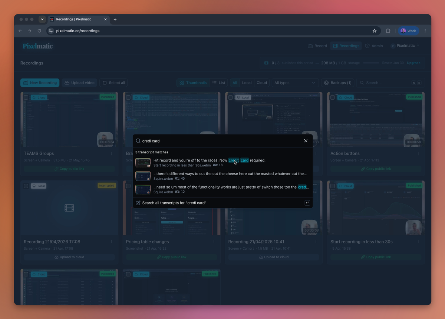Open Backups (1)
445x319 pixels.
337,83
